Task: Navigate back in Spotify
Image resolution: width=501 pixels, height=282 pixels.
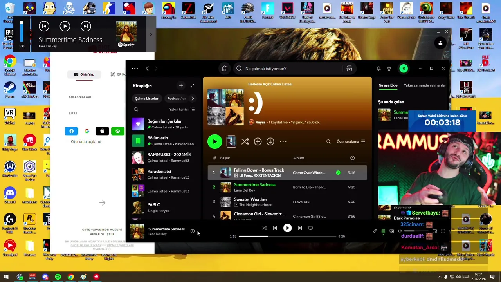Action: 147,69
